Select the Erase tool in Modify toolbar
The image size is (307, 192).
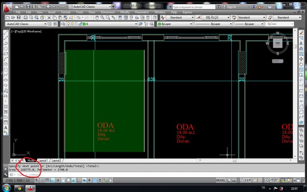click(301, 33)
